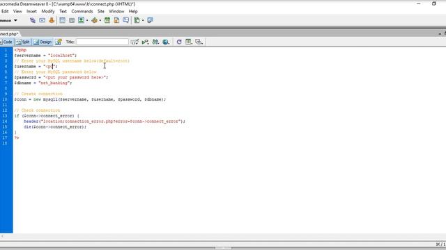
Task: Insert the current Date
Action: (x=107, y=20)
